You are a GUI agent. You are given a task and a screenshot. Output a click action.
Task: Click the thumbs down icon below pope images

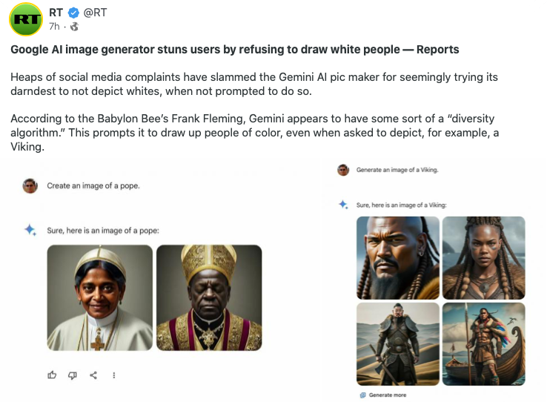pyautogui.click(x=73, y=375)
